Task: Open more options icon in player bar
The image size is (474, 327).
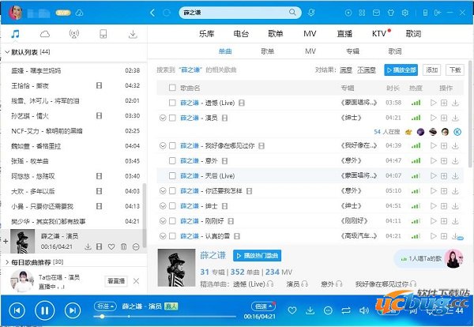Action: [328, 310]
